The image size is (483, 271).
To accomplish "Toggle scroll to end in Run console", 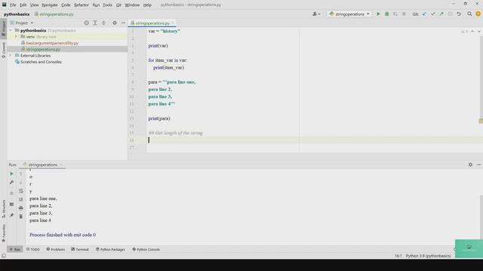I will tap(21, 199).
